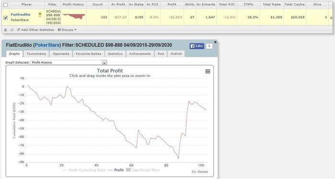
Task: Sort by the Count column header
Action: point(98,4)
